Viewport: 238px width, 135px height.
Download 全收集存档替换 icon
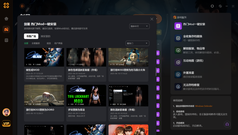coord(178,38)
